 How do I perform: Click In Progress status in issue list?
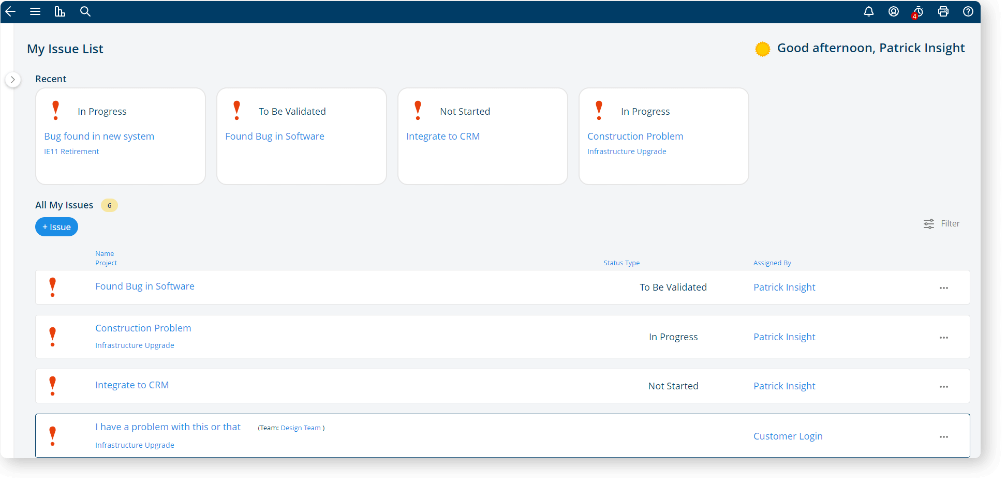(x=673, y=337)
